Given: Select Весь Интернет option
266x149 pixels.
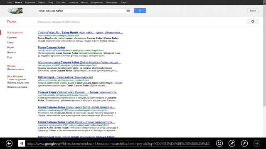Looking at the screenshot, I should (15, 76).
